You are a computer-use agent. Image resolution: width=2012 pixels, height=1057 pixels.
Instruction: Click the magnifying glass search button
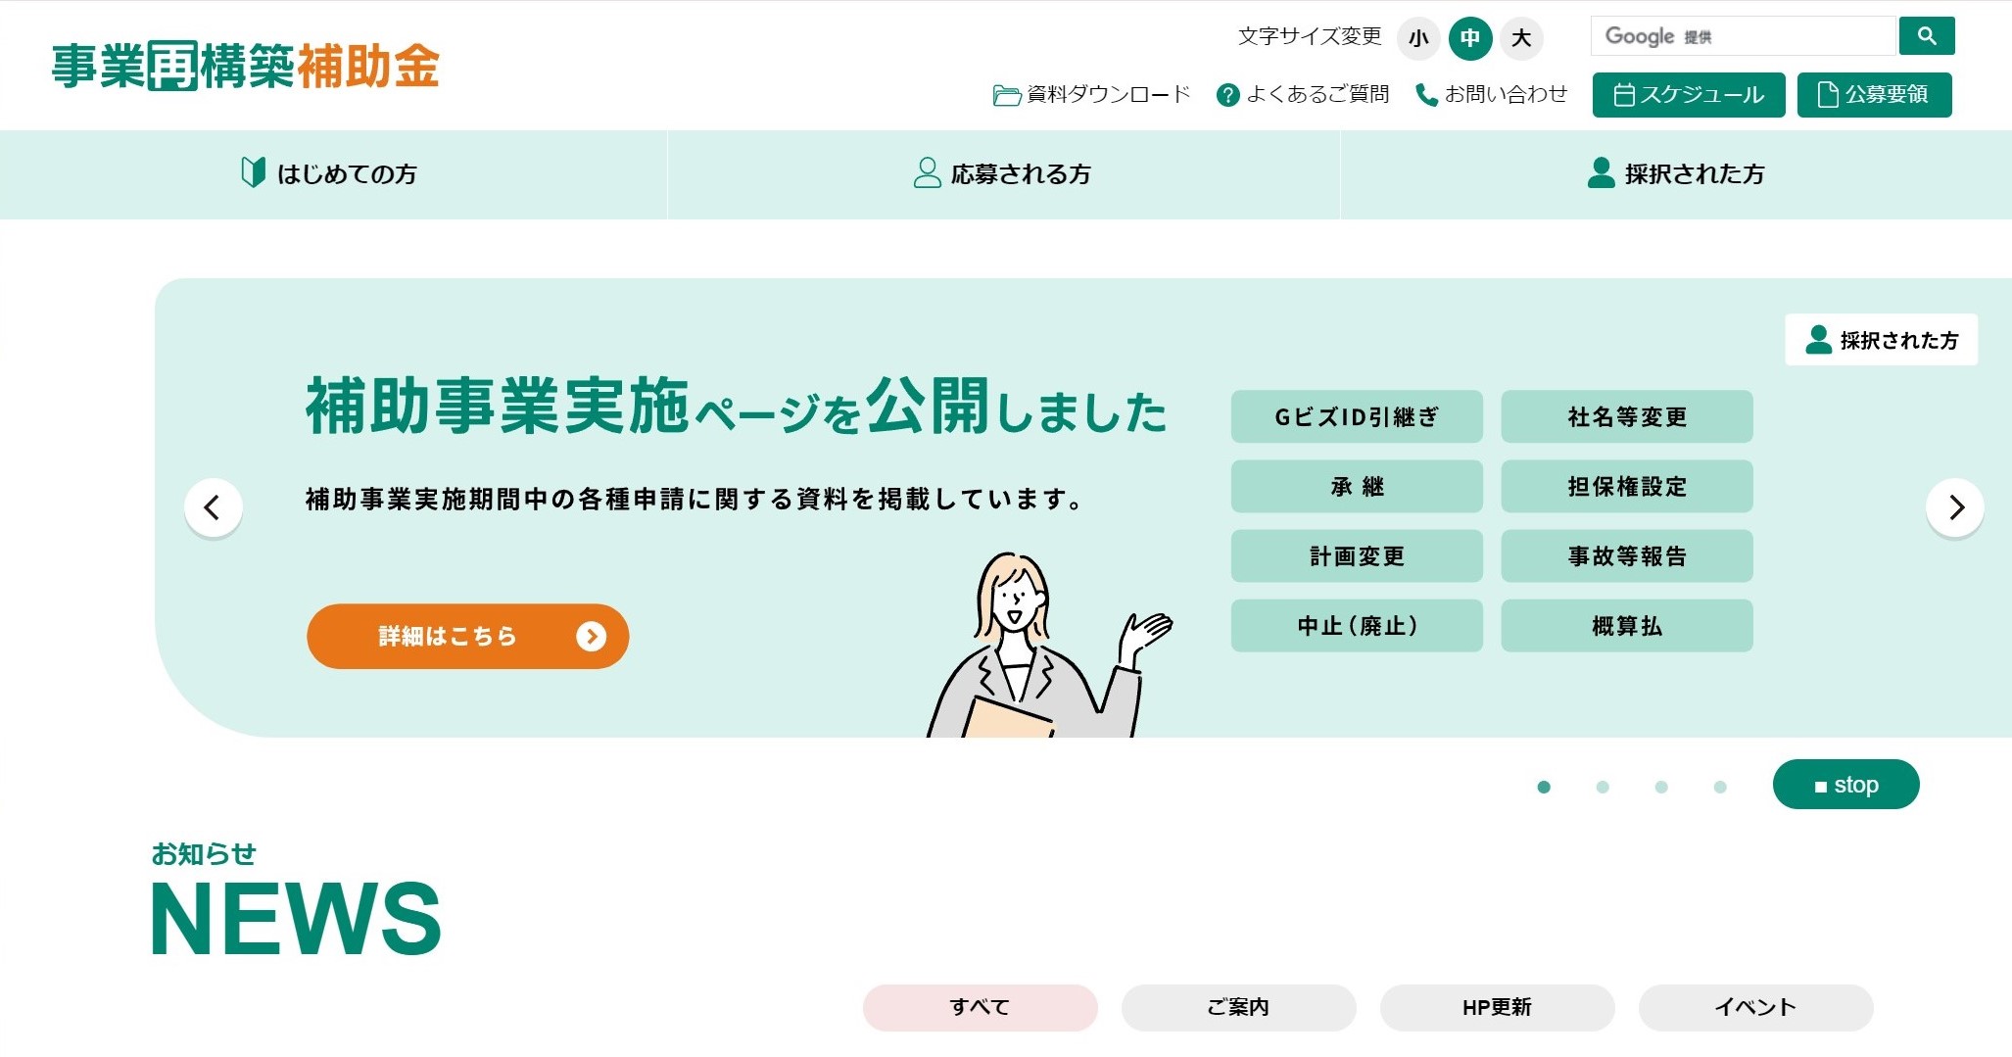[x=1926, y=36]
